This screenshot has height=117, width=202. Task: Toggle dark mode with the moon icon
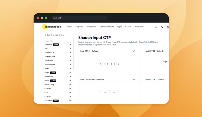pyautogui.click(x=156, y=27)
